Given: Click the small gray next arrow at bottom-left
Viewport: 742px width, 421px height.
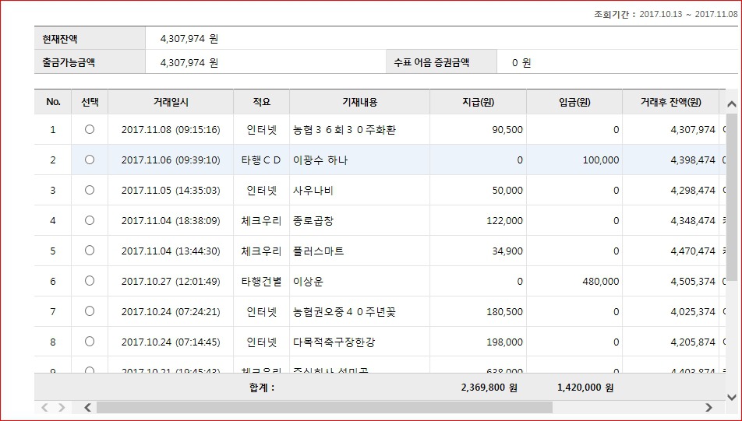Looking at the screenshot, I should tap(62, 407).
